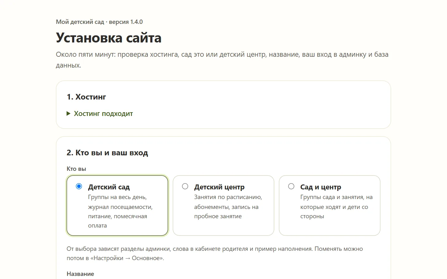Click the description «Занятия по расписанию, абонементы»
447x279 pixels.
(x=228, y=207)
